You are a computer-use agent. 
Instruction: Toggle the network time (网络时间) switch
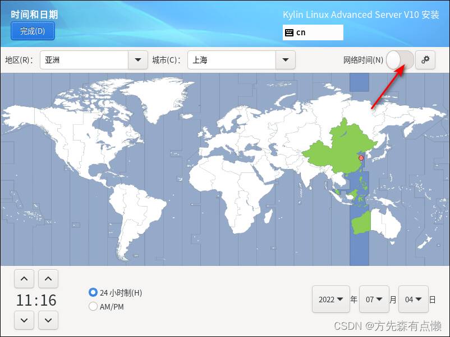pos(400,60)
